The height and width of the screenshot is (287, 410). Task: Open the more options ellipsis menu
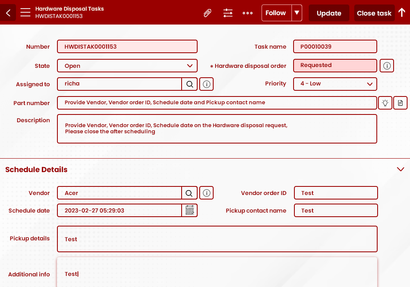coord(248,13)
